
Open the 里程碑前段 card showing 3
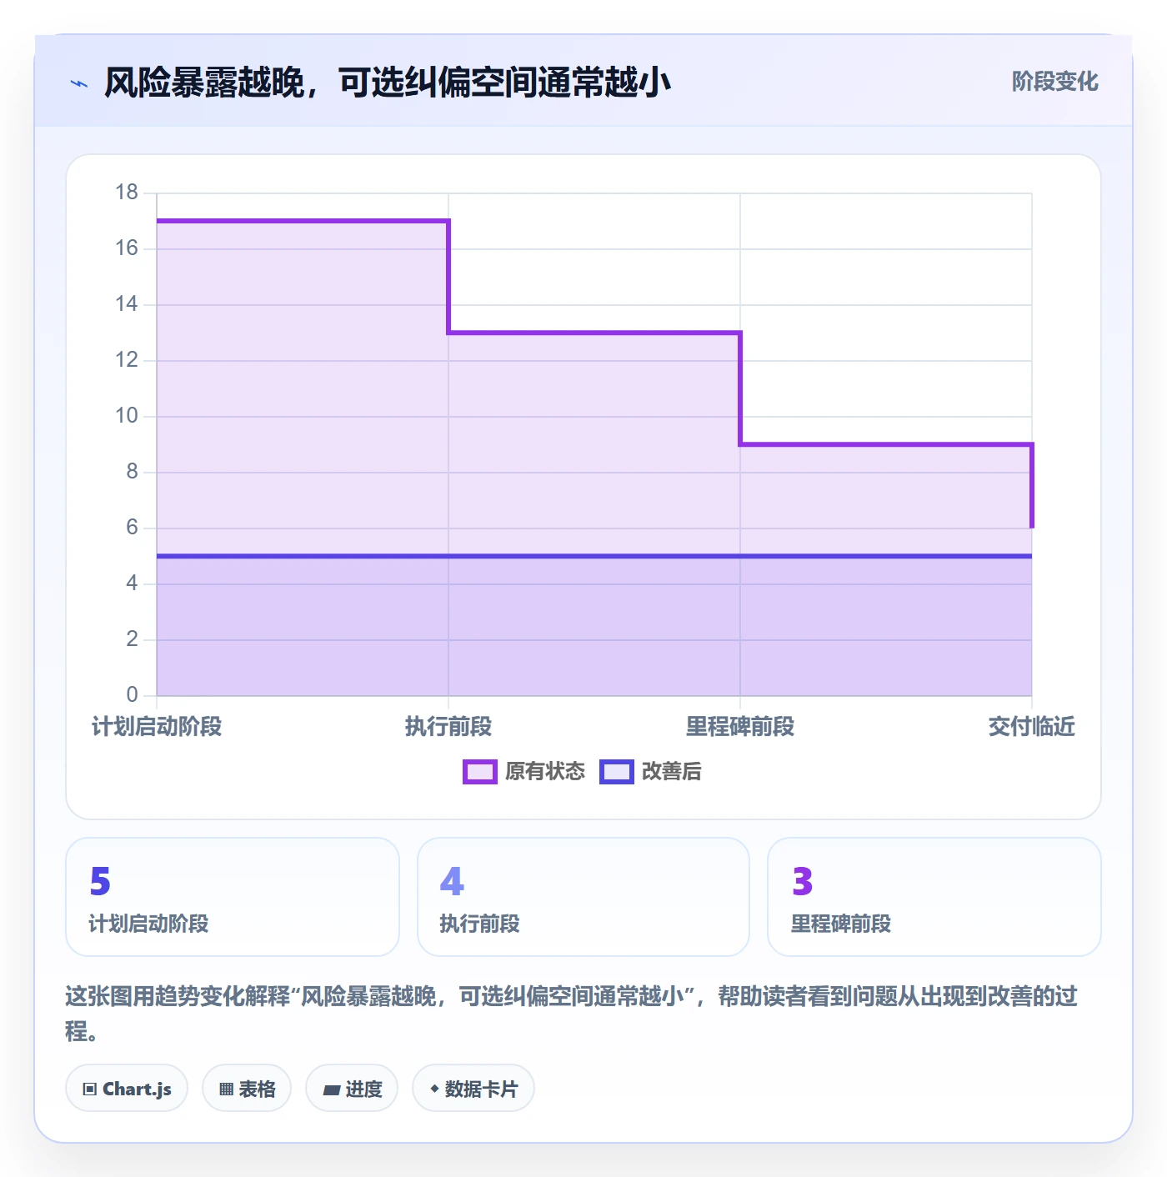point(934,897)
